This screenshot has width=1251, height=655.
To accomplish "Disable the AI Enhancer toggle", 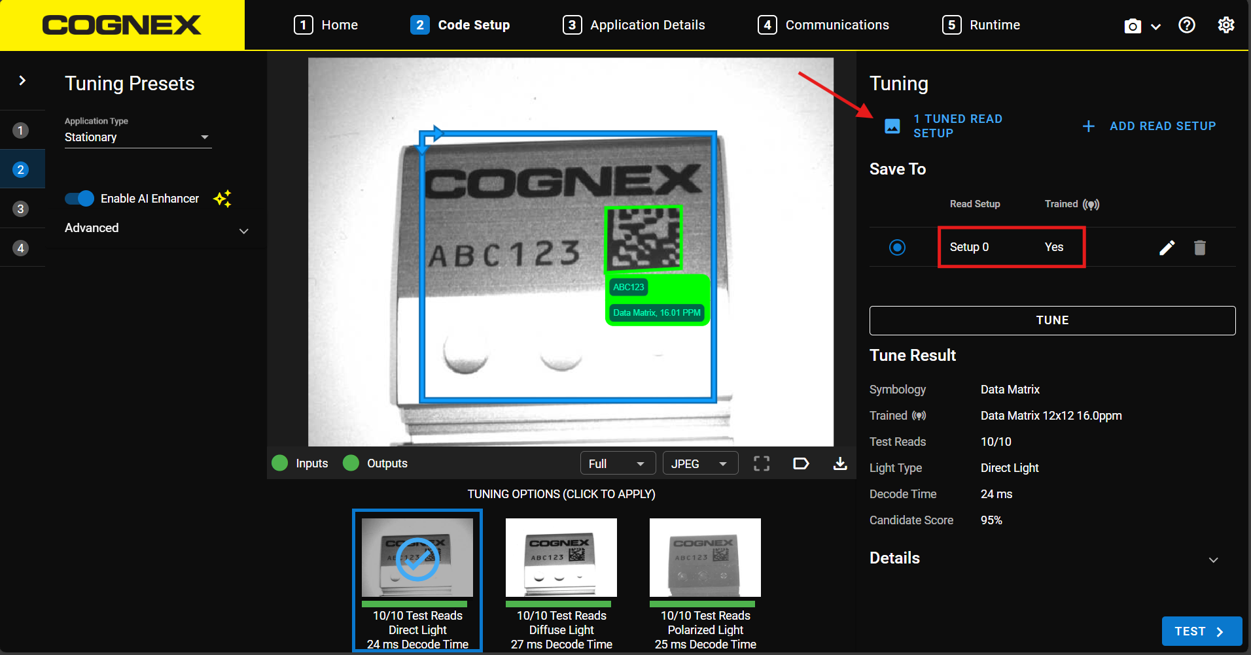I will (x=80, y=199).
